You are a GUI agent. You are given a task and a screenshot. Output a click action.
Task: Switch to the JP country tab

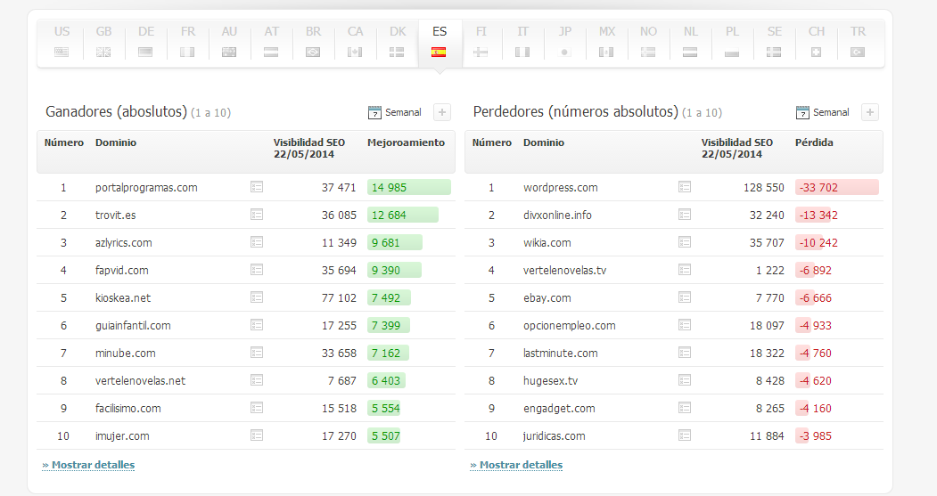tap(564, 41)
